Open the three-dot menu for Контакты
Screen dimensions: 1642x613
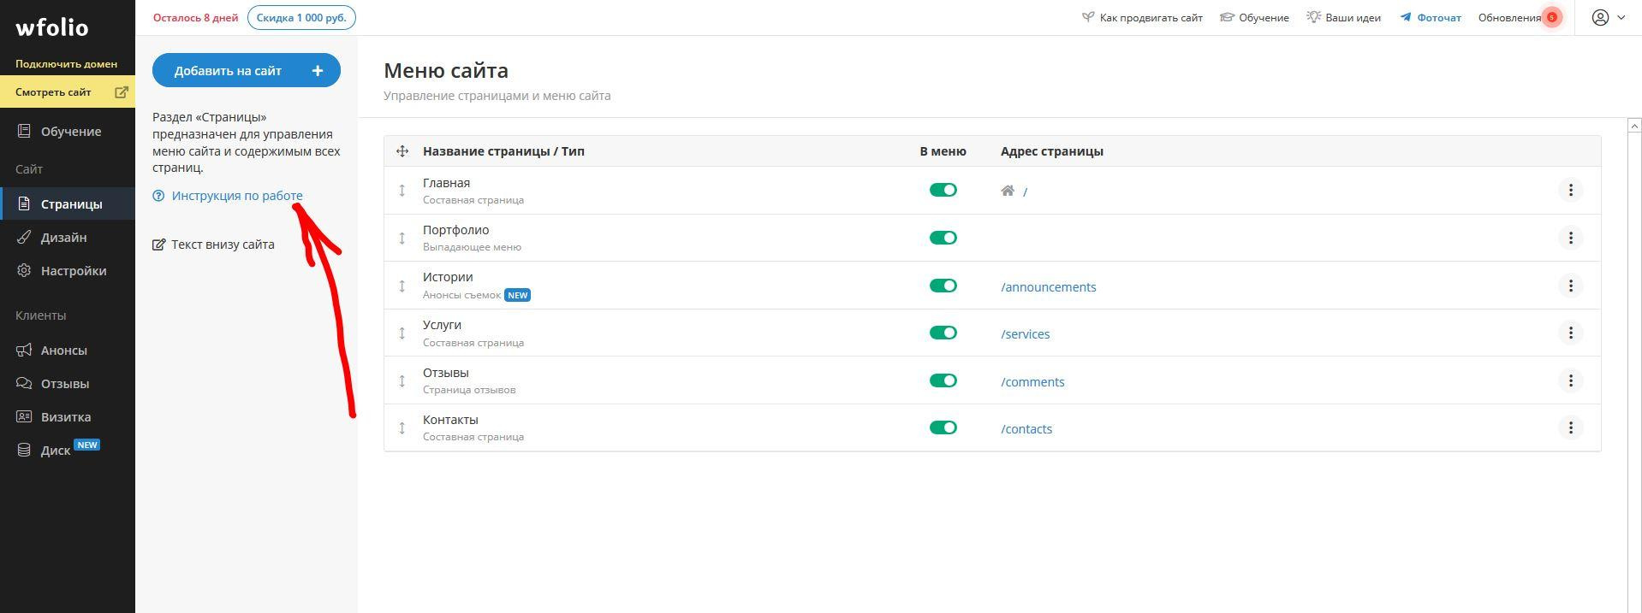pyautogui.click(x=1570, y=427)
